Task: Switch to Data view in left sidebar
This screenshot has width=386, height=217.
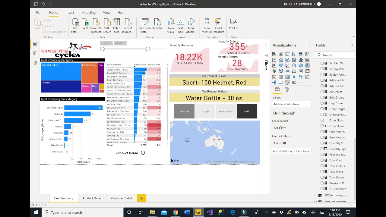Action: pos(35,53)
